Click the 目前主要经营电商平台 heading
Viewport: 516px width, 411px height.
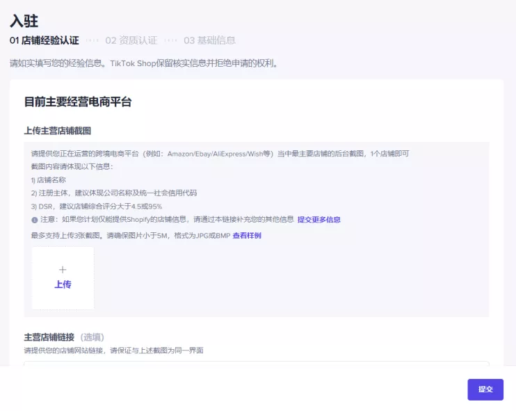pos(78,102)
